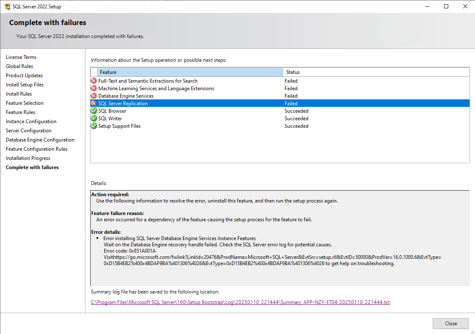
Task: Click the Error details heading
Action: (106, 232)
